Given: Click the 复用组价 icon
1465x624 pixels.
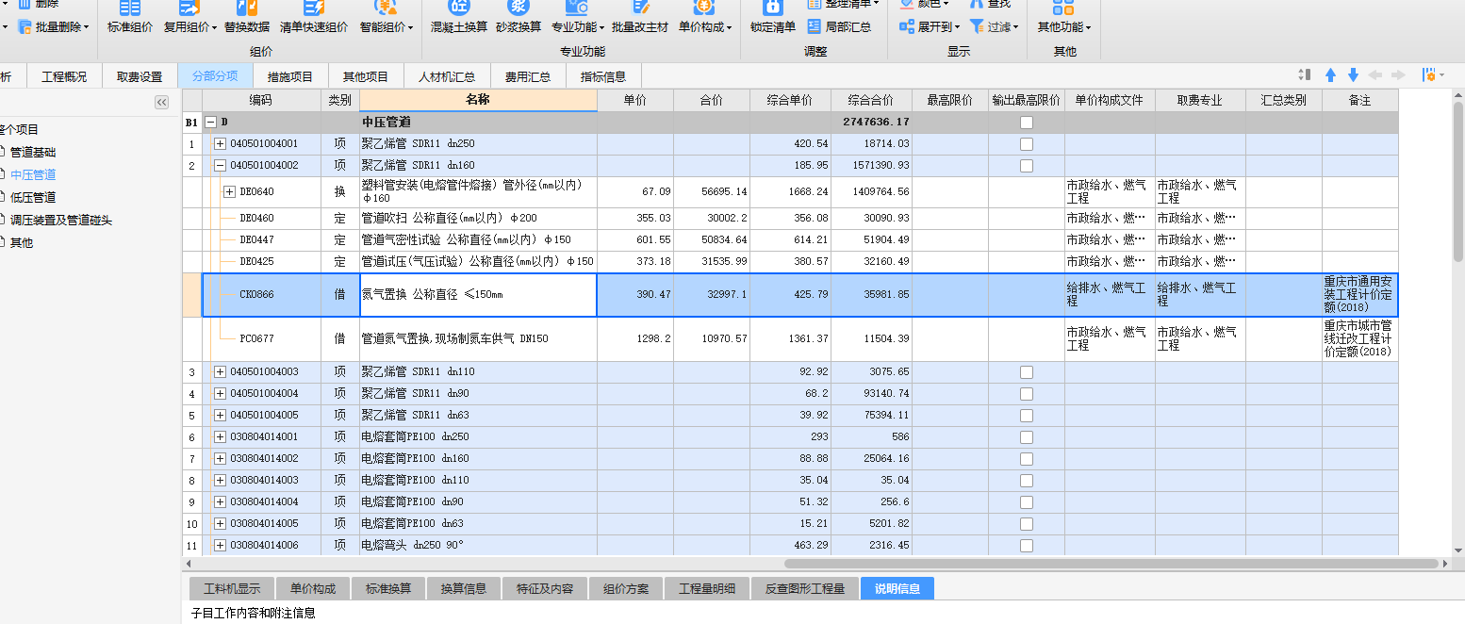Looking at the screenshot, I should coord(188,8).
